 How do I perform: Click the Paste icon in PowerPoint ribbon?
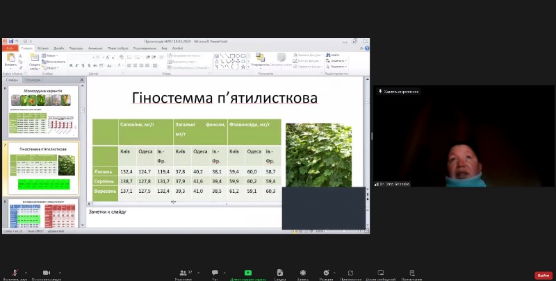[10, 58]
